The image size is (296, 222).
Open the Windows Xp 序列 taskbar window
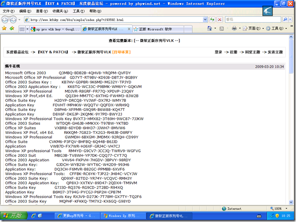[123, 216]
